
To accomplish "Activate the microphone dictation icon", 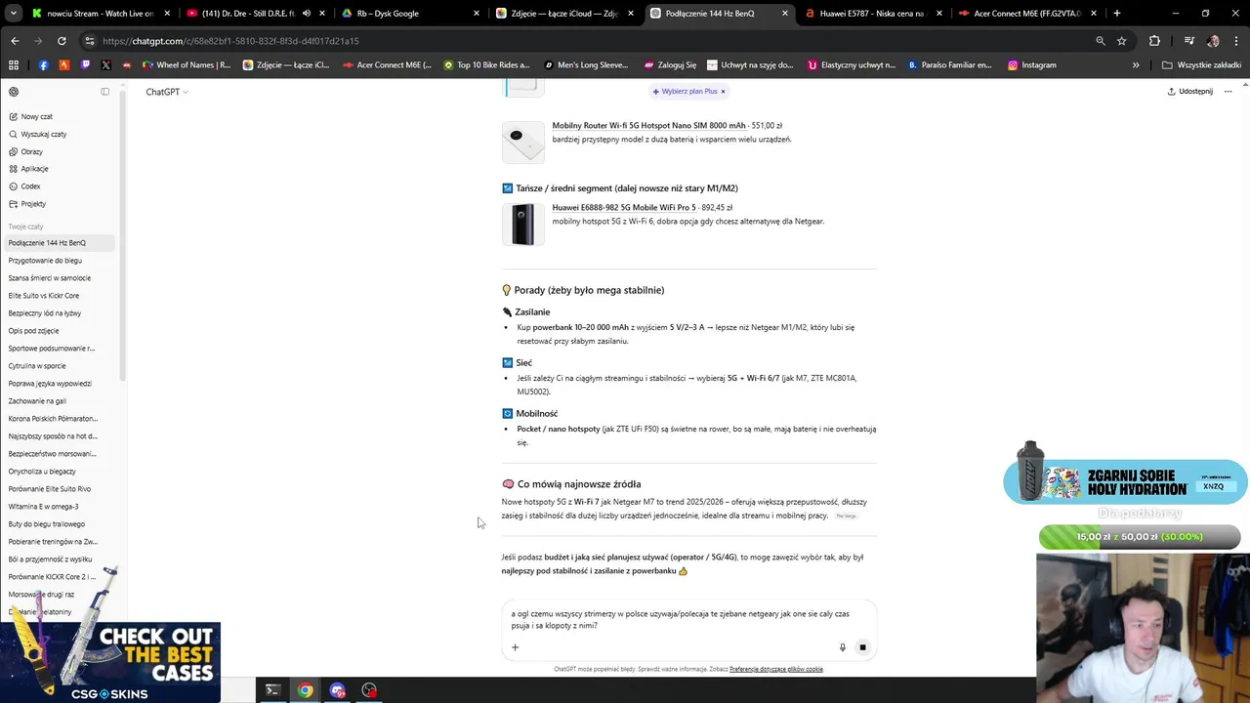I will [842, 647].
